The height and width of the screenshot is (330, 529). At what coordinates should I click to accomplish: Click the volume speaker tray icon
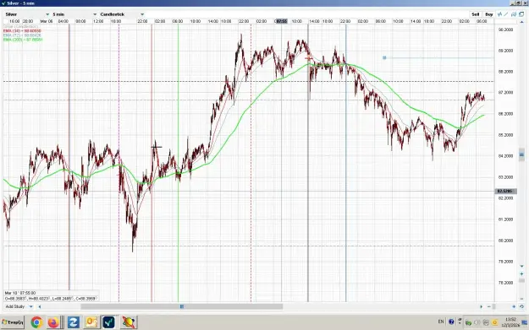[x=477, y=322]
